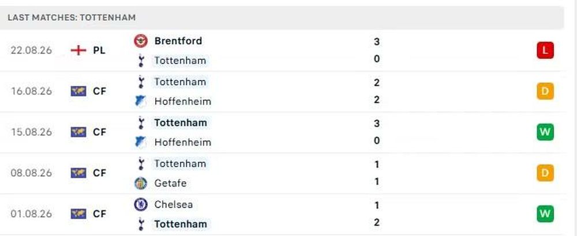Screen dimensions: 577x236
Task: Click the Brentford club crest
Action: (141, 41)
